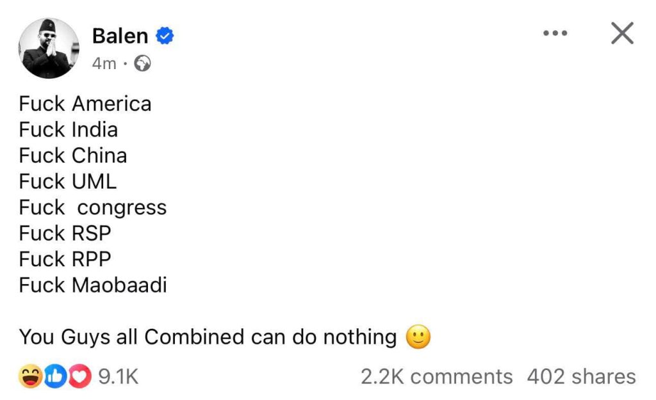Open Balen's profile picture
Screen dimensions: 656x400
click(x=48, y=48)
